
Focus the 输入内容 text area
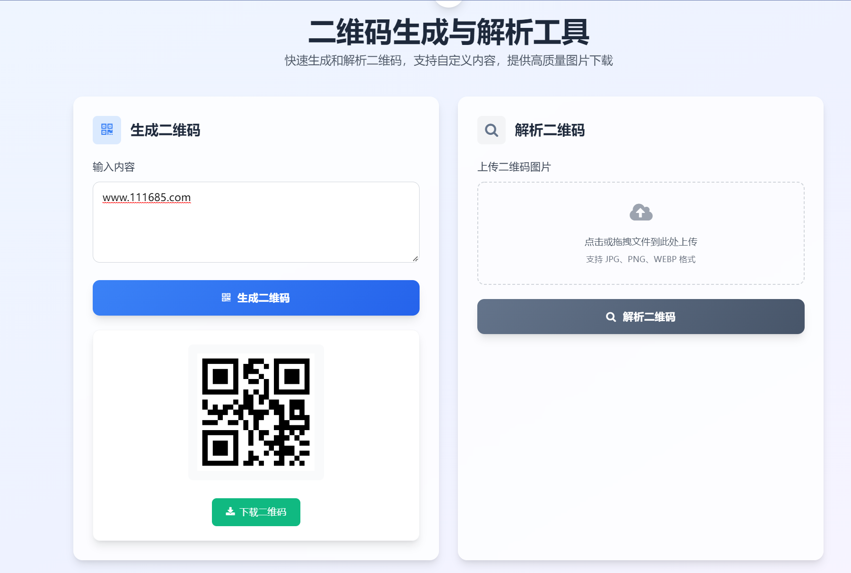(256, 222)
